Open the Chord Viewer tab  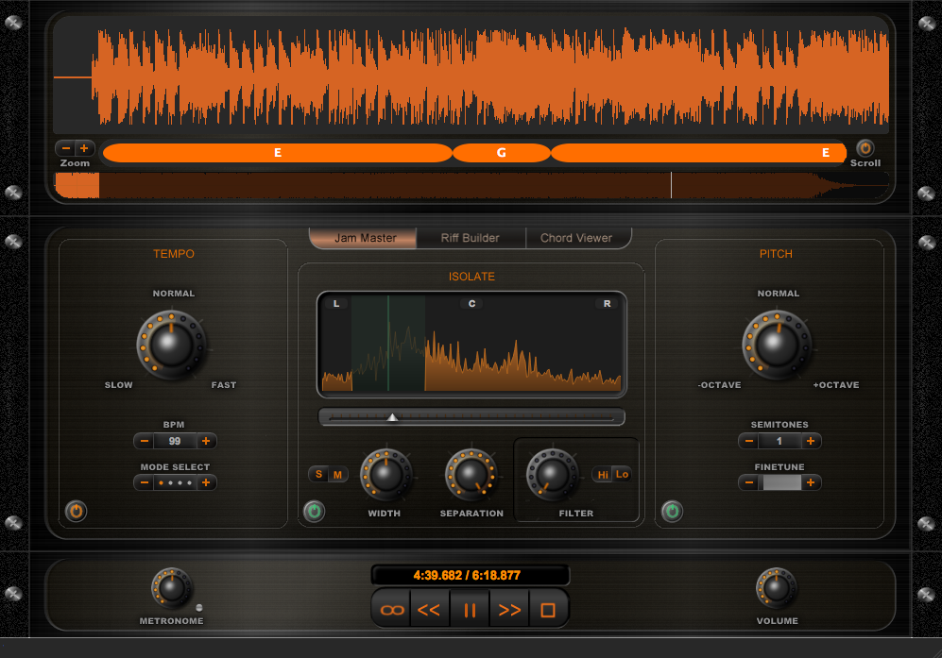(x=576, y=238)
